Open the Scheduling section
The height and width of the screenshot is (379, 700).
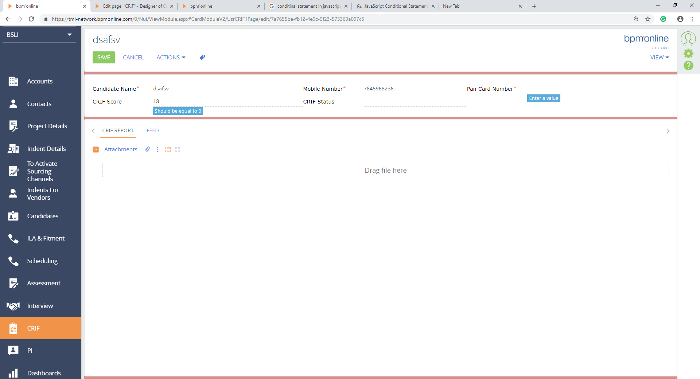point(43,261)
